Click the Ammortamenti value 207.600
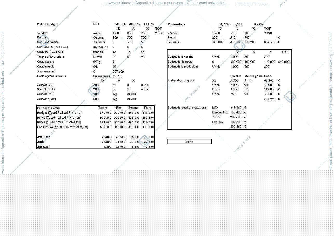 click(x=118, y=71)
